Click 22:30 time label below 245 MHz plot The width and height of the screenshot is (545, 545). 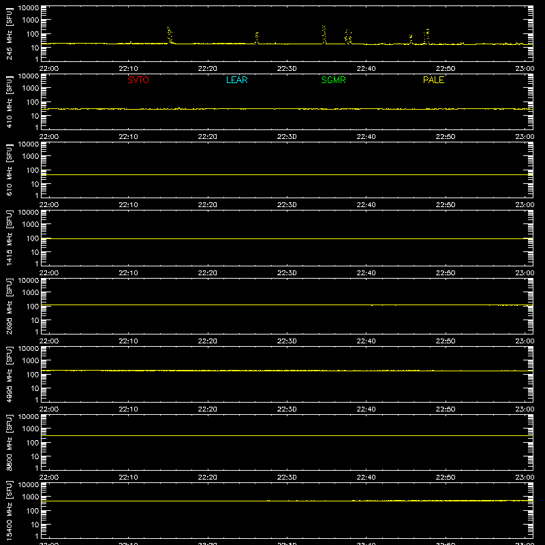coord(287,69)
